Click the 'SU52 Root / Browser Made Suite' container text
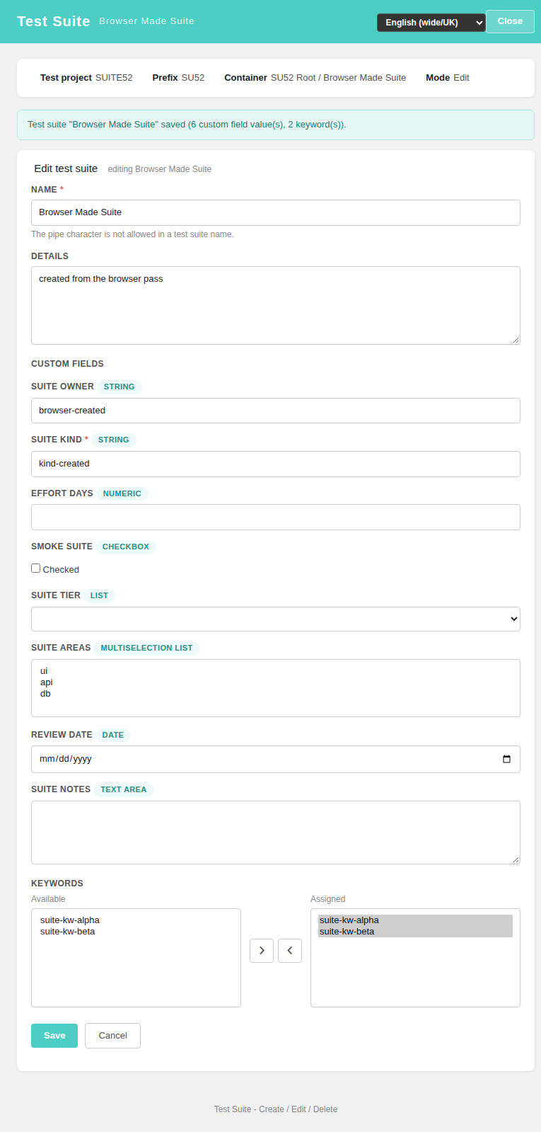Screen dimensions: 541x1132 click(338, 78)
